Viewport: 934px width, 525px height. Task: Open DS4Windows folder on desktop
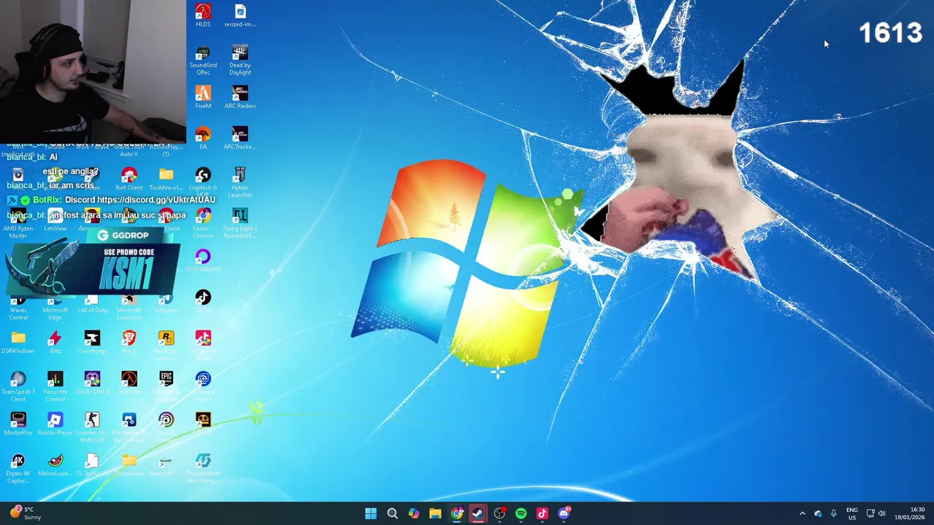coord(18,342)
